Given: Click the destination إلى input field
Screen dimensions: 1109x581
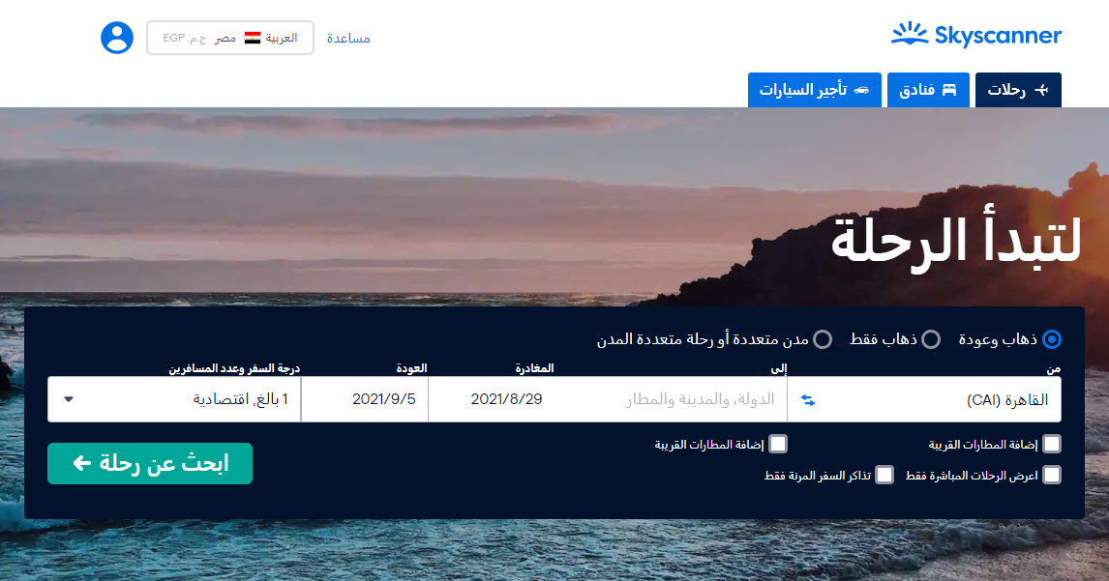Looking at the screenshot, I should (x=677, y=399).
